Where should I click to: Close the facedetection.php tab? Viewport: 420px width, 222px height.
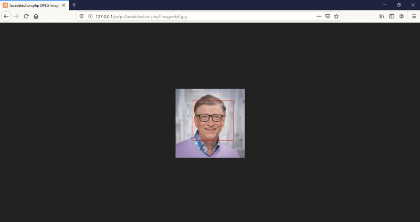pyautogui.click(x=64, y=5)
